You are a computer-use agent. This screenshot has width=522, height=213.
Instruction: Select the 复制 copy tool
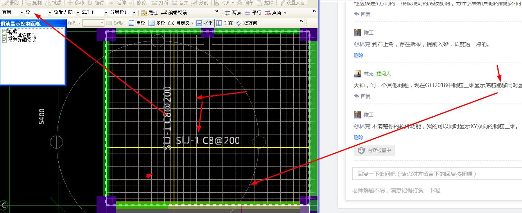click(34, 3)
